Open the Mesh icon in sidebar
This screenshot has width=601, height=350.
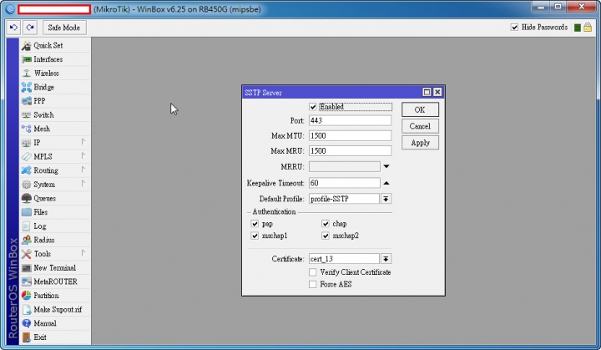pos(27,129)
